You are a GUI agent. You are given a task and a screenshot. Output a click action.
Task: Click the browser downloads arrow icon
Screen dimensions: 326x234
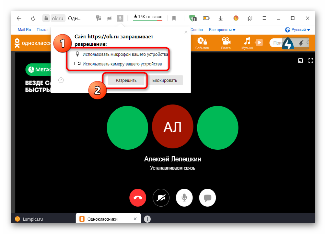(221, 18)
